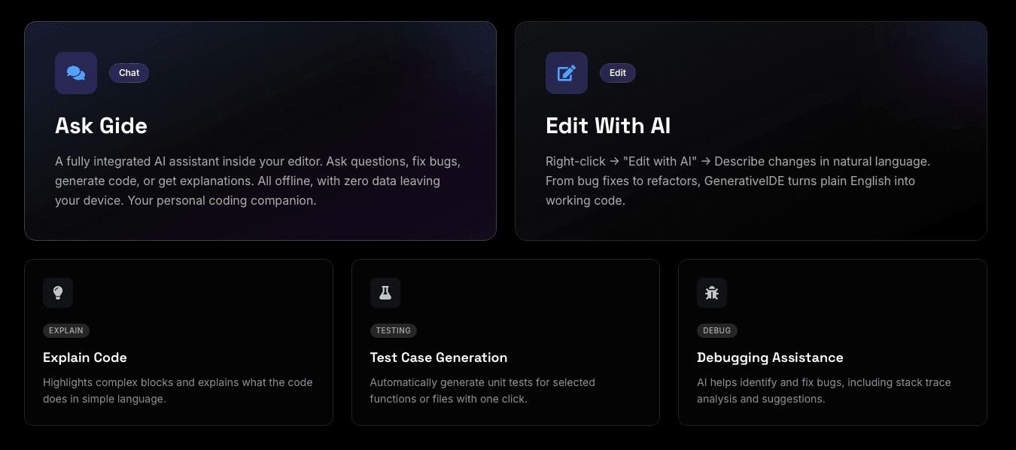Open the Debugging Assistance title
Image resolution: width=1016 pixels, height=450 pixels.
coord(770,357)
